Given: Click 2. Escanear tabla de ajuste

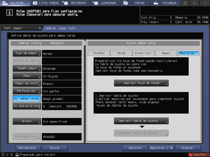Looking at the screenshot, I should (x=141, y=133).
